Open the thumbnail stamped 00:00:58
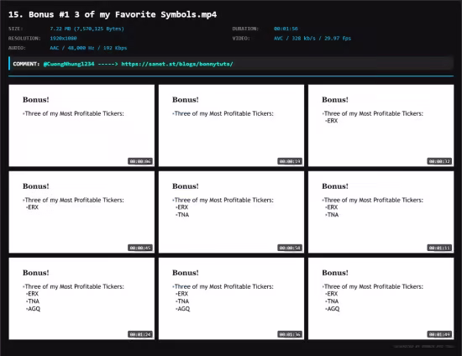The height and width of the screenshot is (356, 462). pyautogui.click(x=231, y=212)
